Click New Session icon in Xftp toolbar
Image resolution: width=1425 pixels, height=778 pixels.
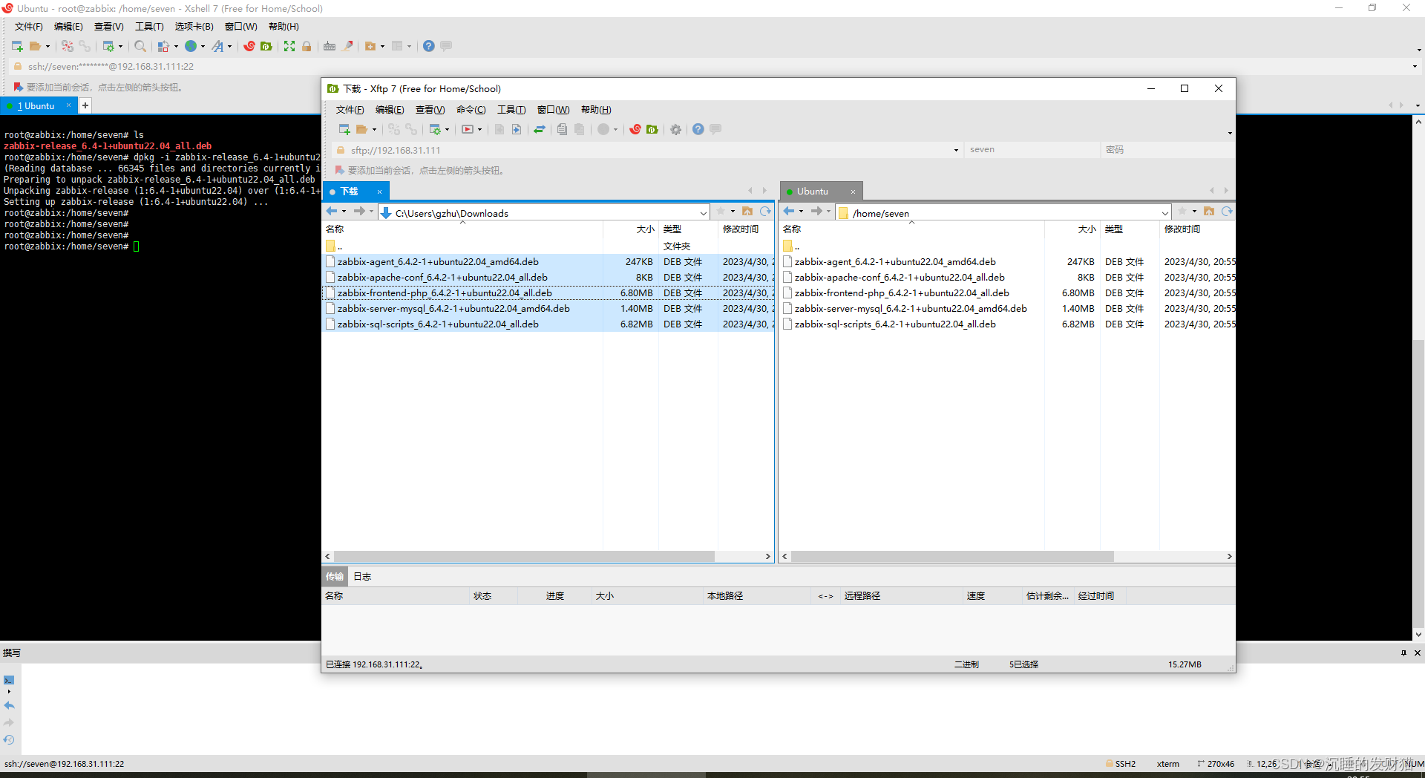tap(344, 129)
